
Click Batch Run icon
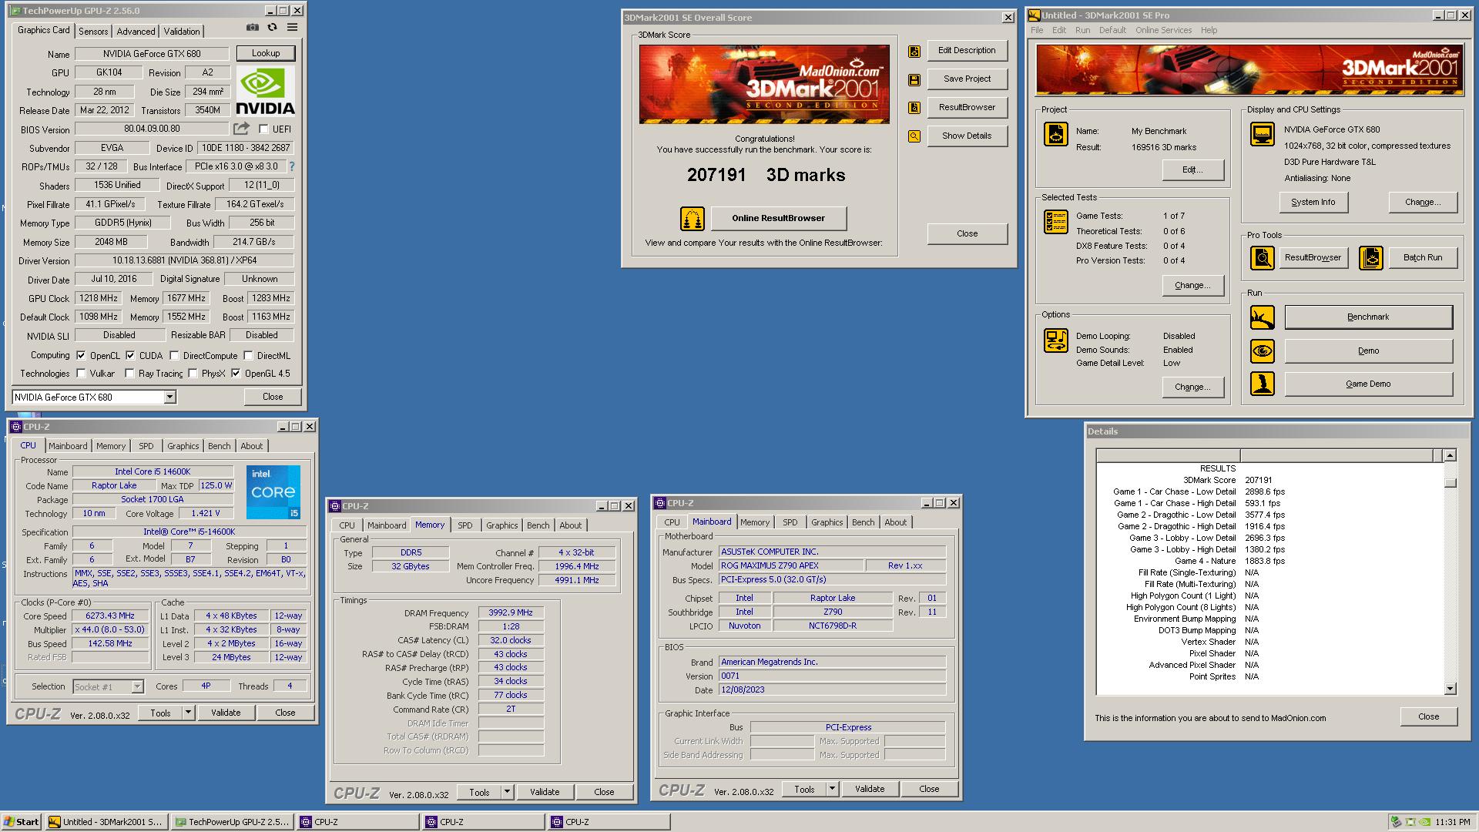[1371, 258]
